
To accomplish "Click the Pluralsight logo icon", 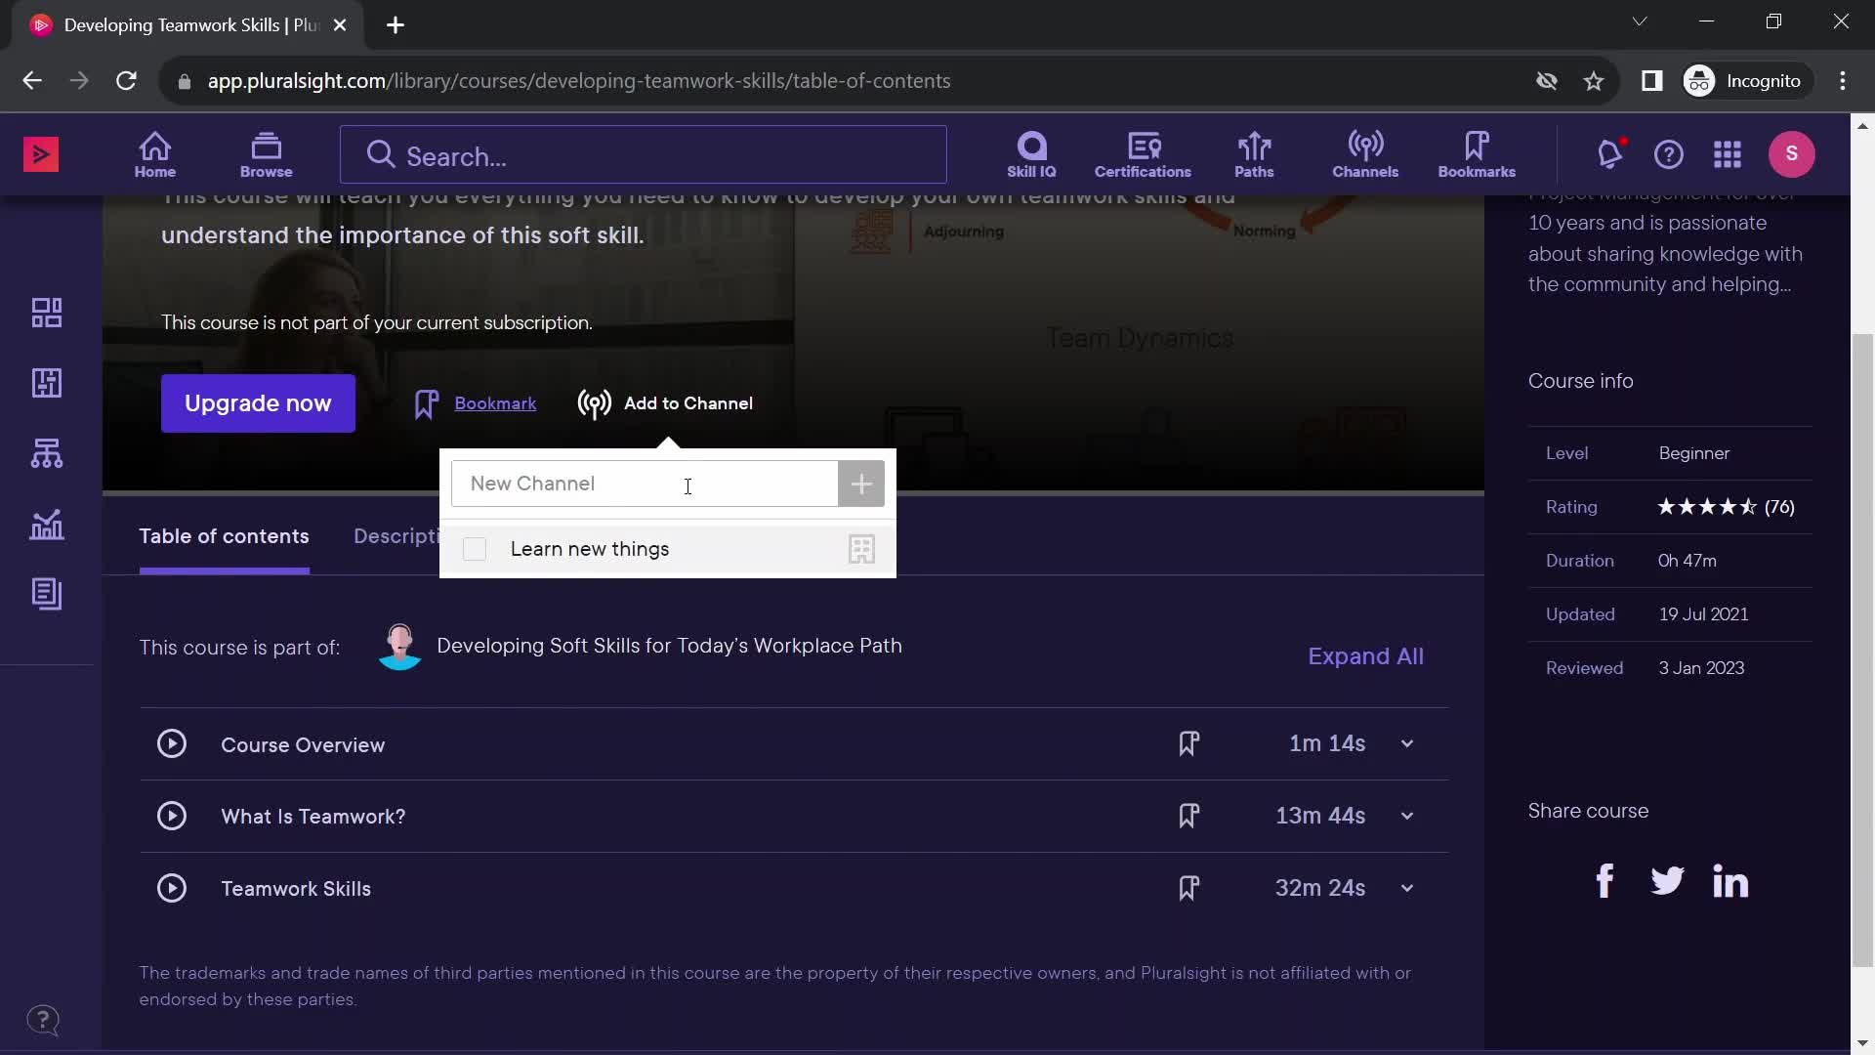I will tap(41, 154).
